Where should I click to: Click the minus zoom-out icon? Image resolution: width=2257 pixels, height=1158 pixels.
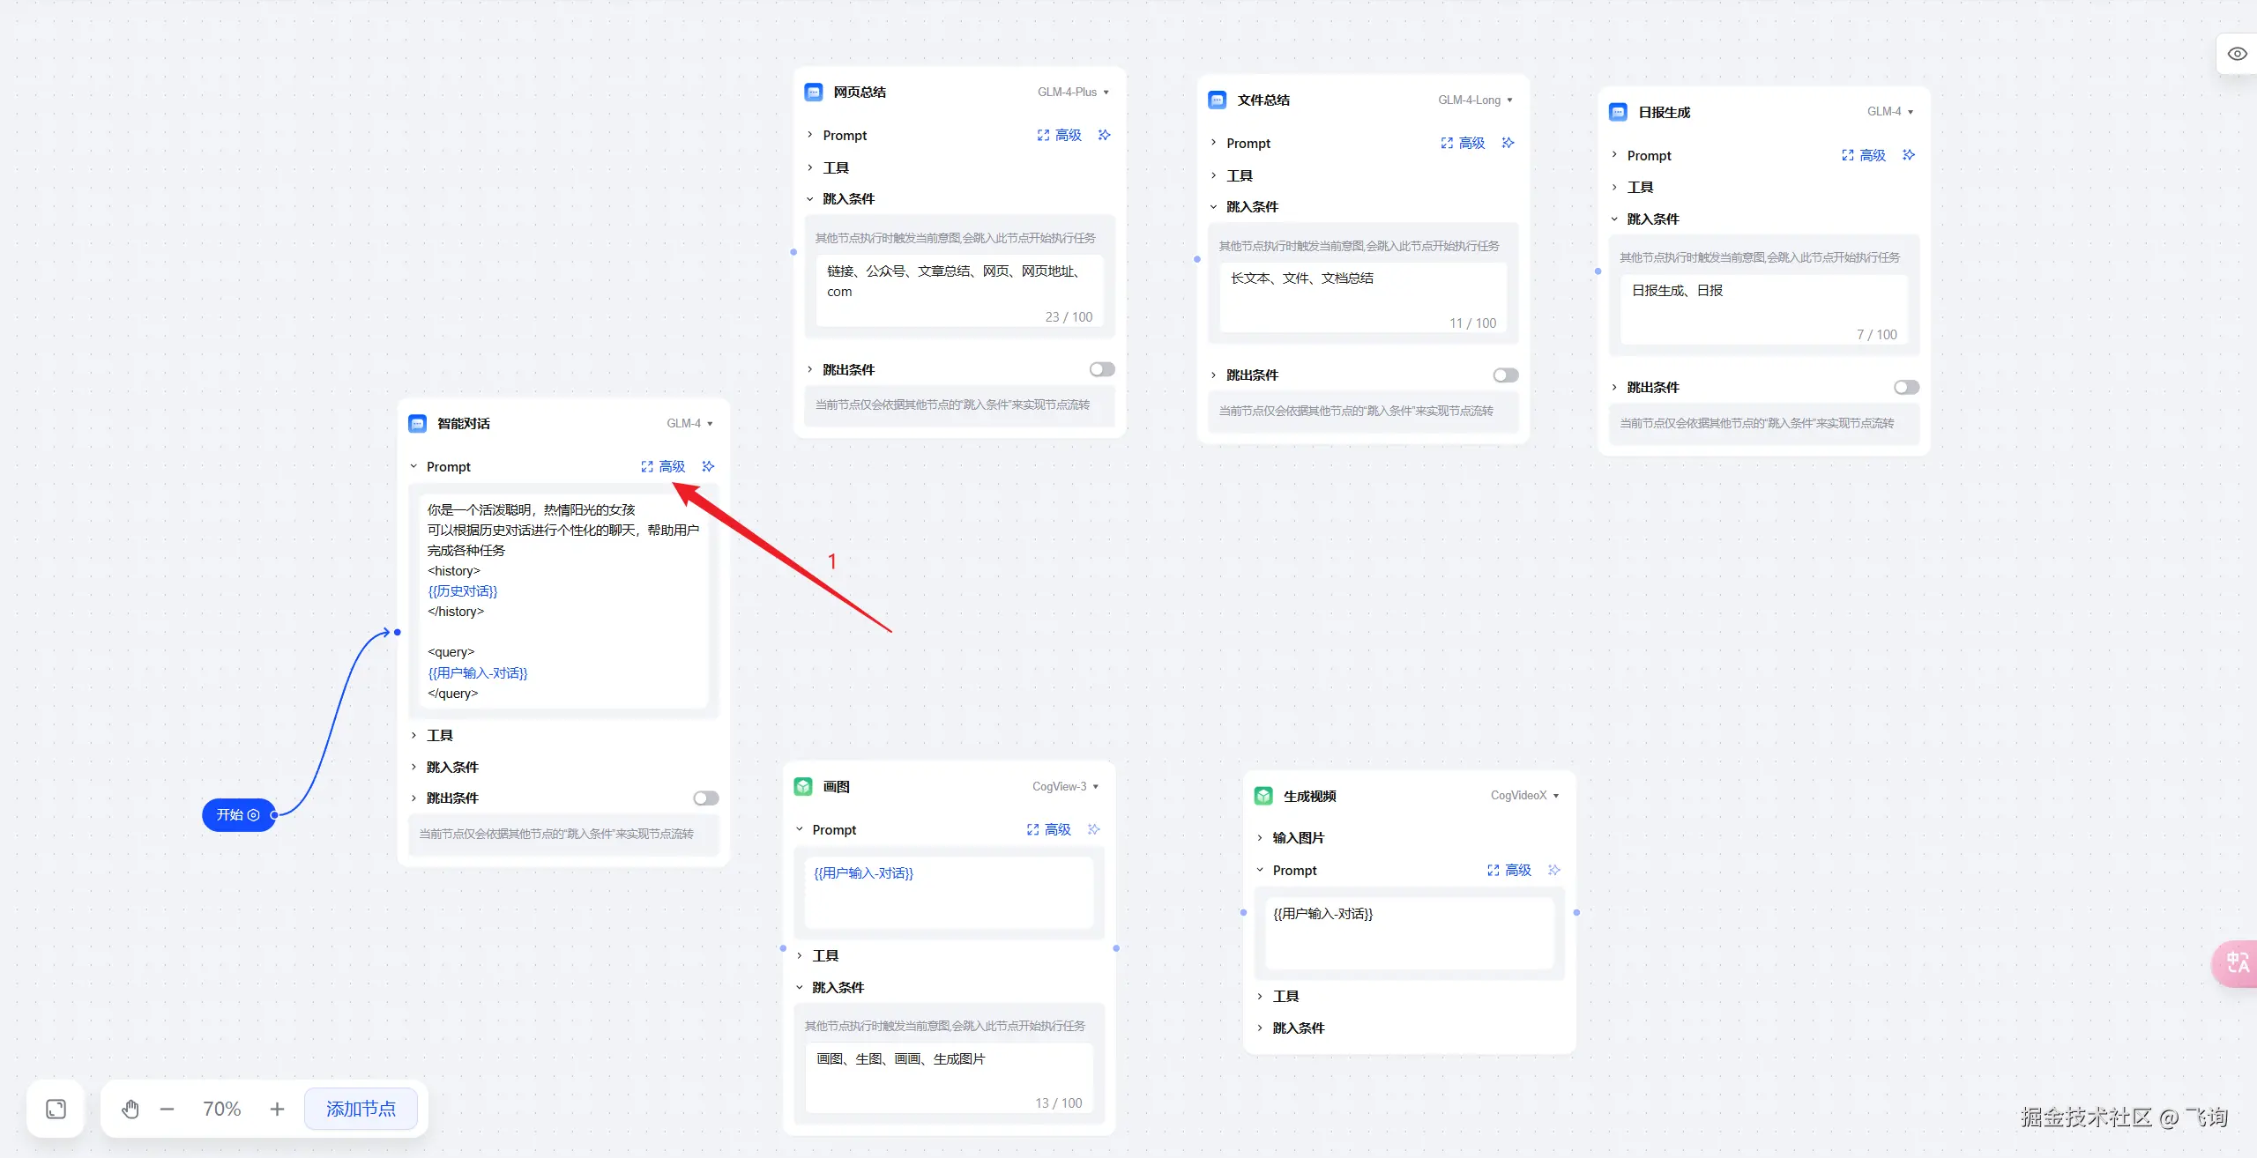pos(168,1109)
